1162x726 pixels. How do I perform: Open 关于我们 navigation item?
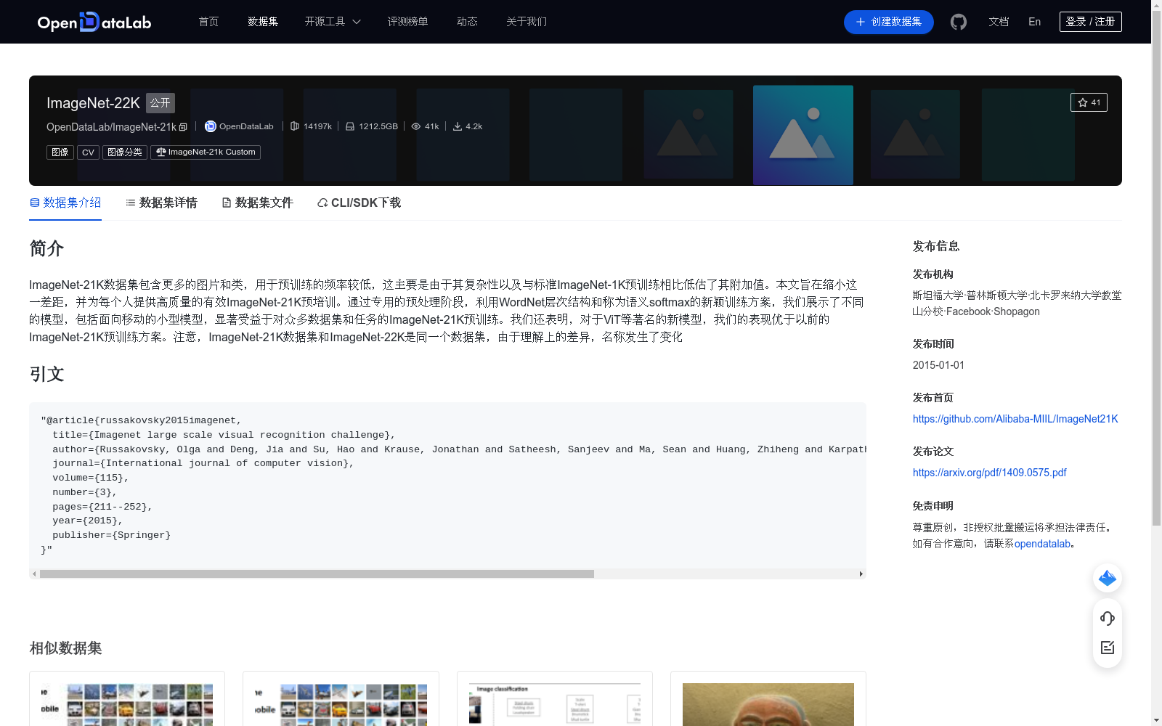(x=527, y=22)
